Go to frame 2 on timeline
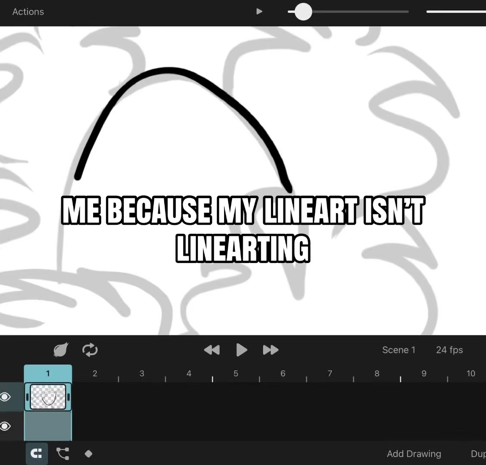Image resolution: width=486 pixels, height=465 pixels. tap(95, 374)
